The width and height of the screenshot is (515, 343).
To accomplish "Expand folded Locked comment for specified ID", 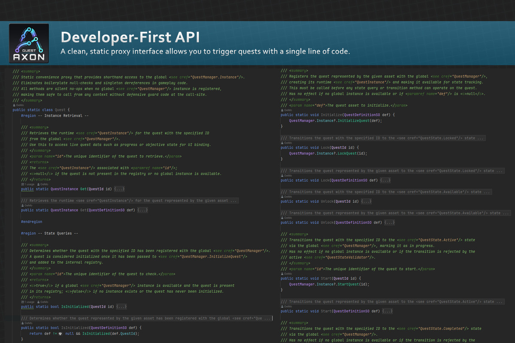I will click(x=383, y=138).
